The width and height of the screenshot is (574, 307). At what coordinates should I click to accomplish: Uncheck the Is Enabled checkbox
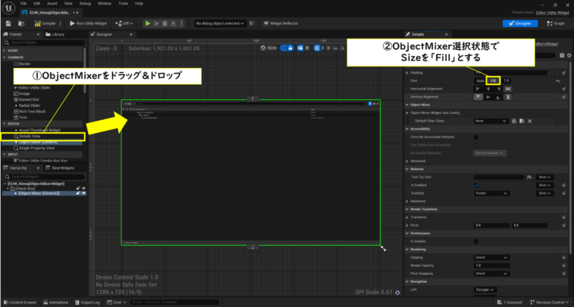coord(476,185)
